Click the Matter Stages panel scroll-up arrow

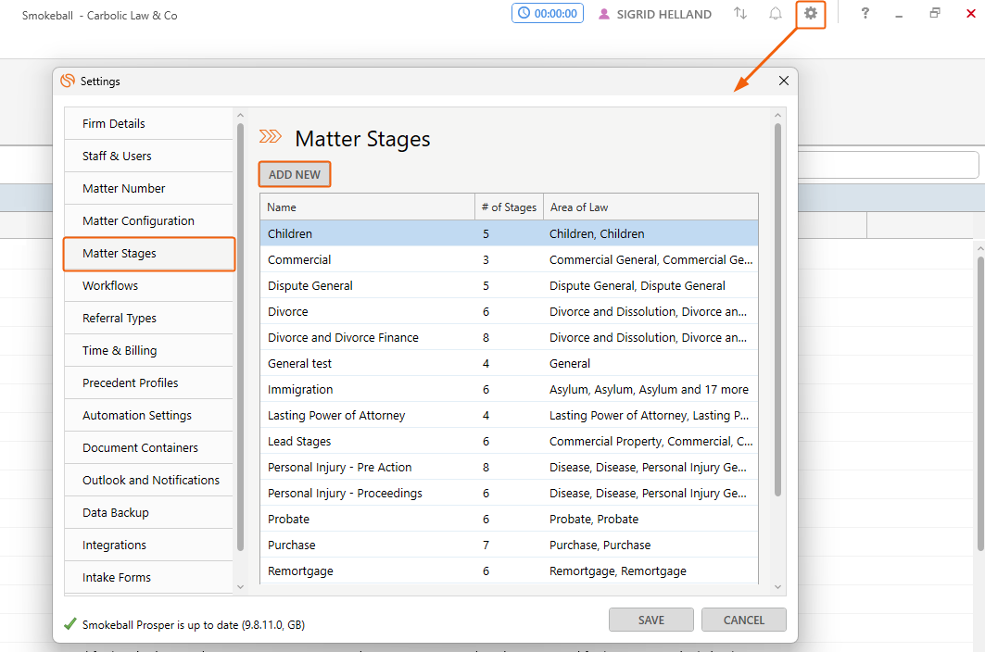coord(777,116)
